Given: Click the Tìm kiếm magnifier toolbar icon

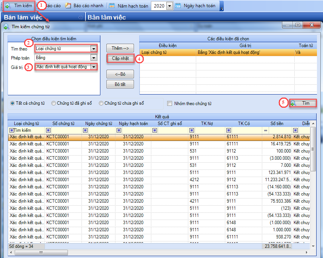Looking at the screenshot, I should tap(8, 6).
